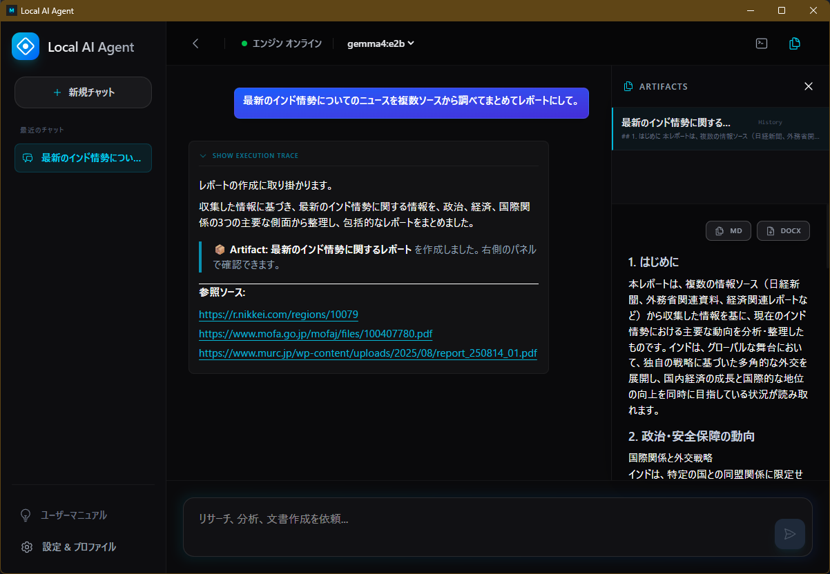Screen dimensions: 830x574
Task: Click the ARTIFACTS panel title icon
Action: click(628, 86)
